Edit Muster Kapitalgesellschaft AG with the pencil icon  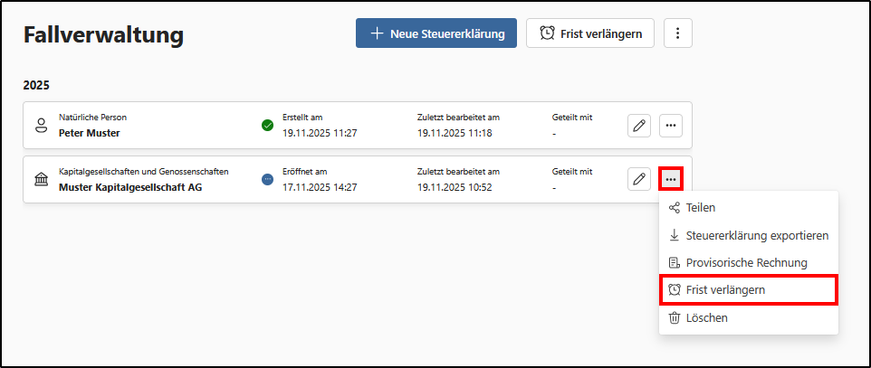[639, 179]
